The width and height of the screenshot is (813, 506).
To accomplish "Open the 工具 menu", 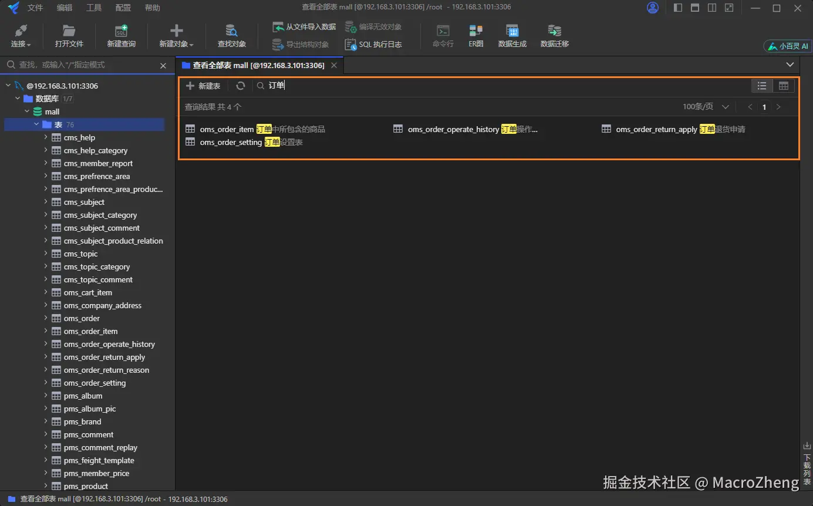I will (x=94, y=8).
